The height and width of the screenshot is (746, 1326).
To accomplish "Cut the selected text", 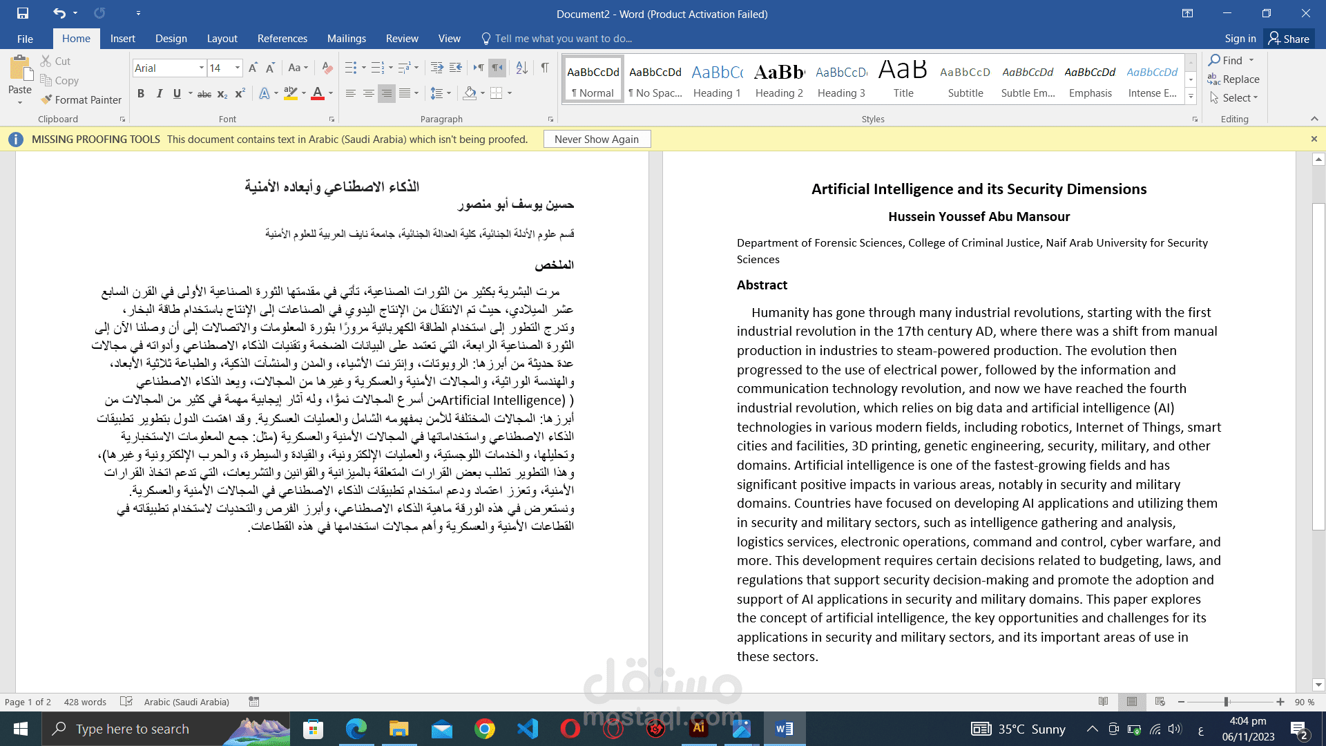I will (55, 61).
